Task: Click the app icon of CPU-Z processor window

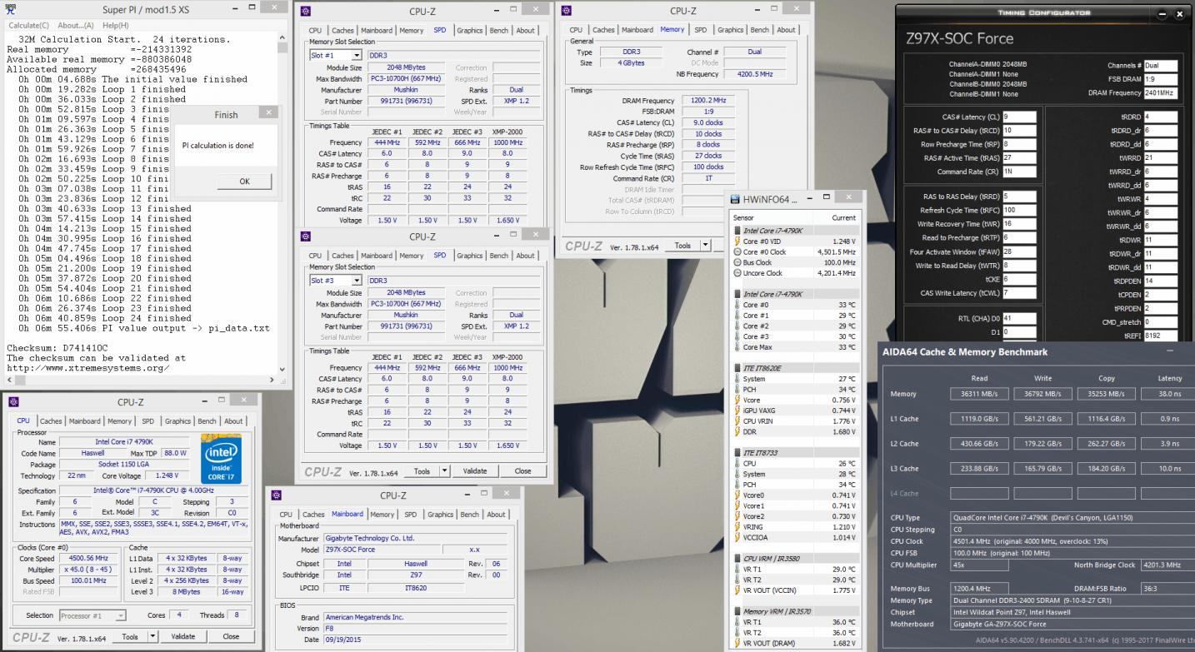Action: [13, 402]
